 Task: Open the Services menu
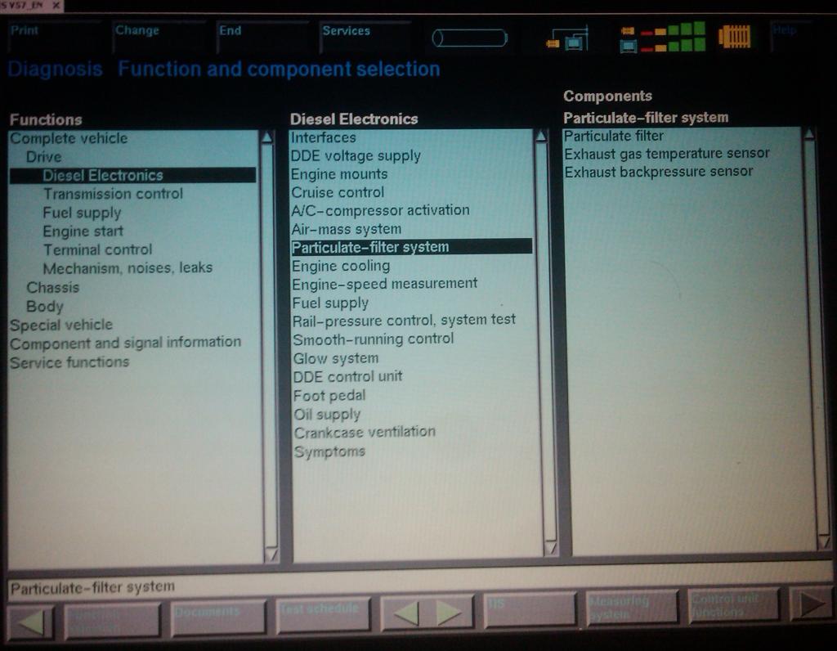[x=346, y=31]
